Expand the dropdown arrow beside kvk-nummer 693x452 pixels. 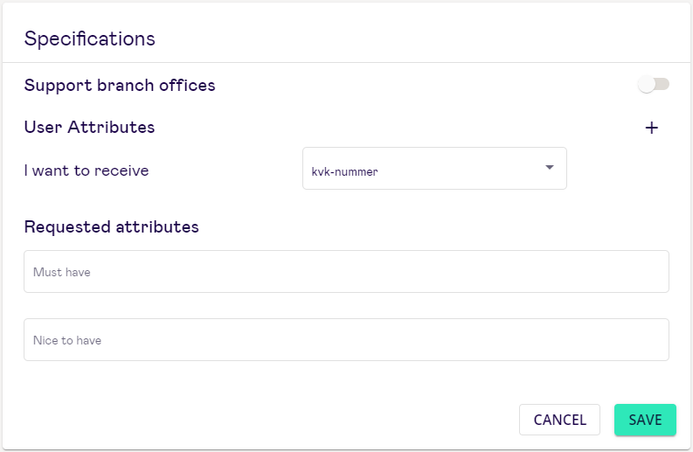(550, 167)
